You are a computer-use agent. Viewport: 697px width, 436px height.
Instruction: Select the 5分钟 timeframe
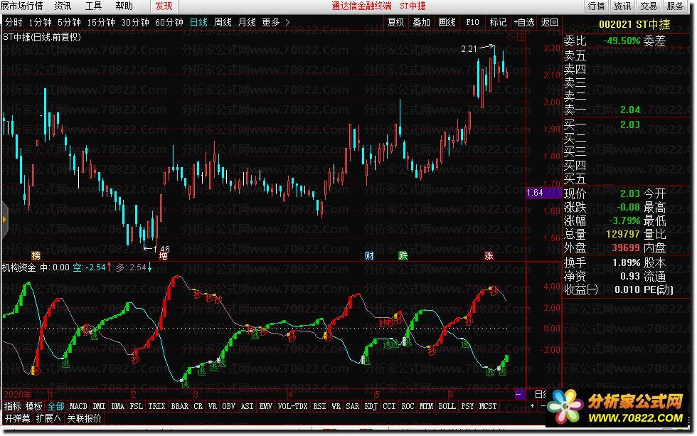(x=69, y=22)
